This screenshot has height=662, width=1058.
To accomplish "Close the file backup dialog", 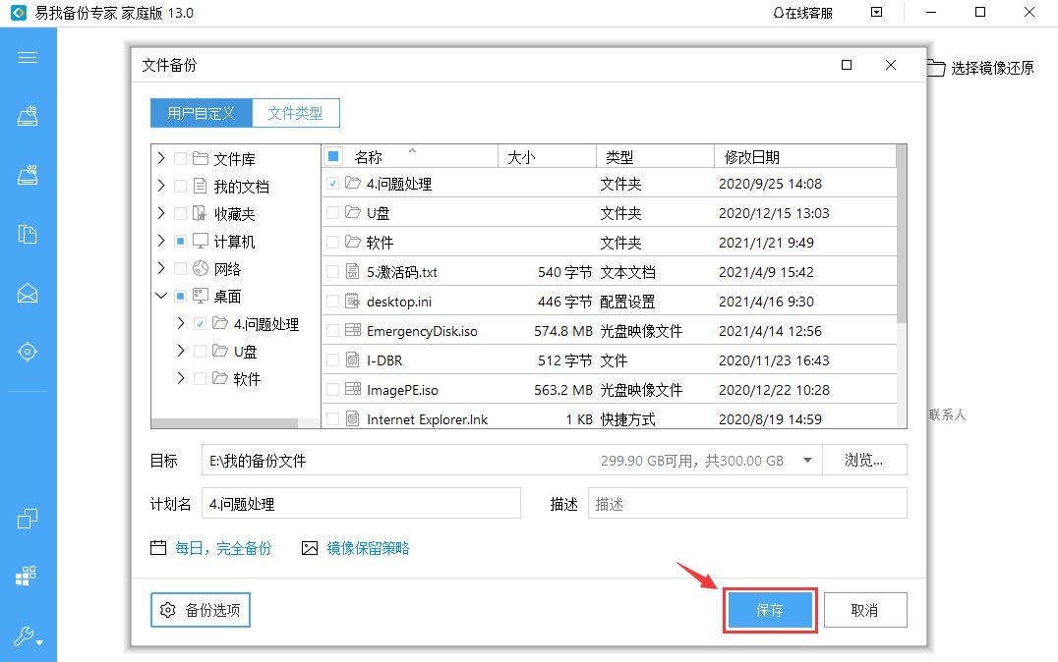I will pyautogui.click(x=891, y=65).
